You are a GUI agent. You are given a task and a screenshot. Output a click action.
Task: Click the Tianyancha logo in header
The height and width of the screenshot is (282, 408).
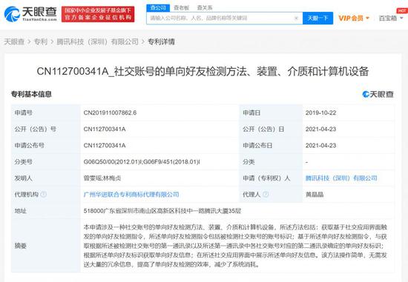tap(30, 14)
